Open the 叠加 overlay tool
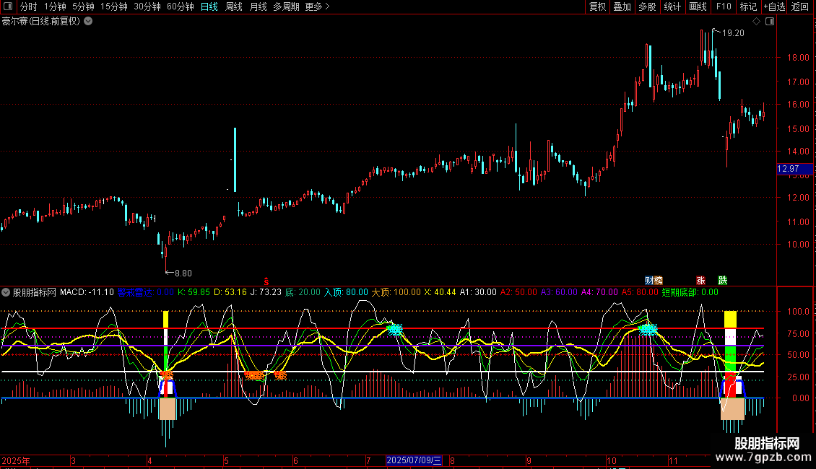The height and width of the screenshot is (469, 816). point(622,6)
